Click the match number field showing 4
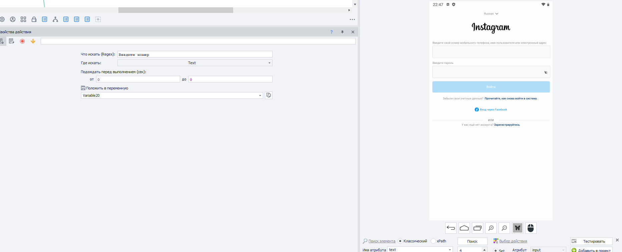Image resolution: width=622 pixels, height=252 pixels. 470,250
